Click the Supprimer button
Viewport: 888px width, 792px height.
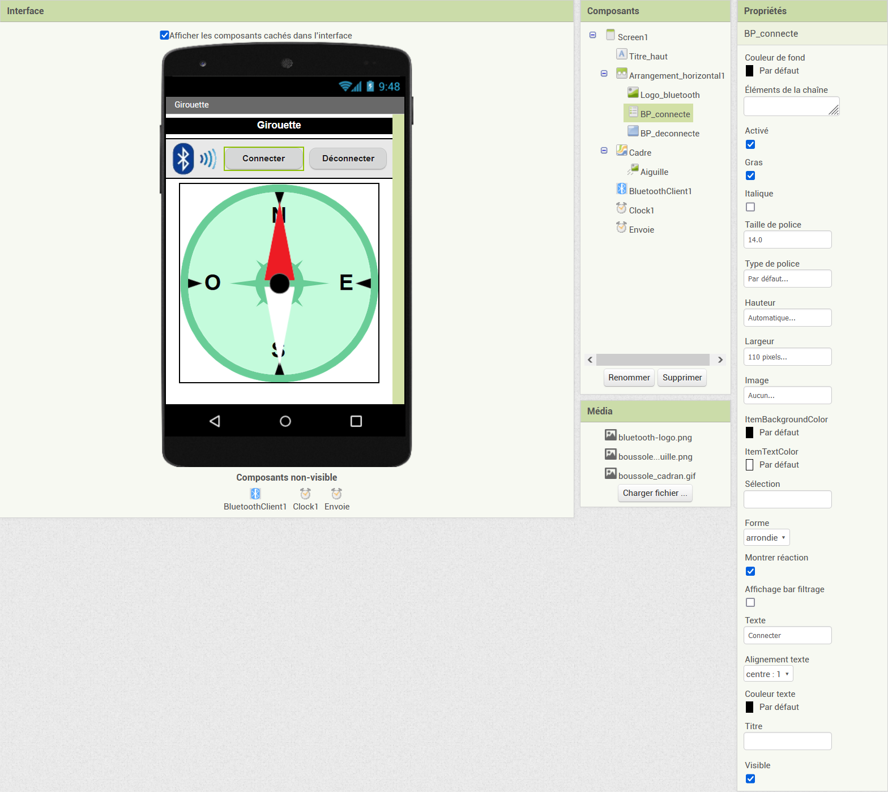tap(682, 378)
